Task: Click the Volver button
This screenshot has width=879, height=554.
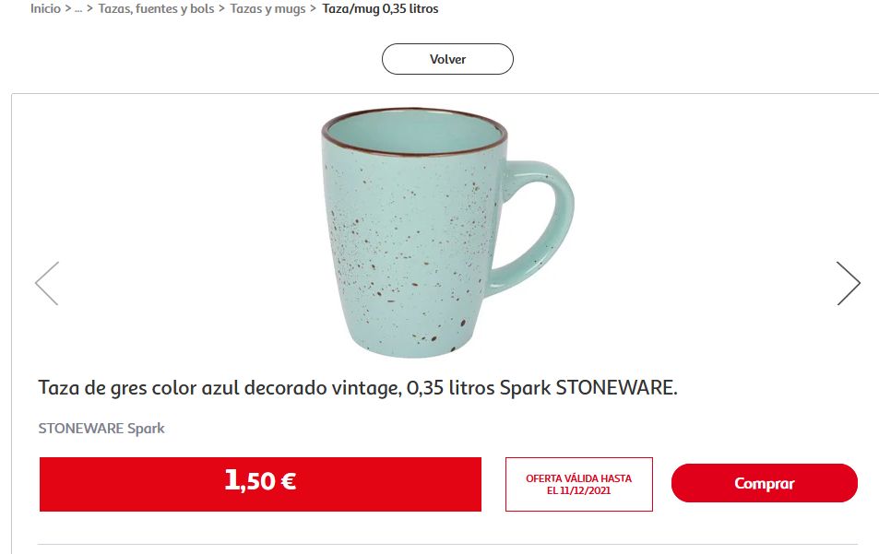Action: [x=447, y=59]
